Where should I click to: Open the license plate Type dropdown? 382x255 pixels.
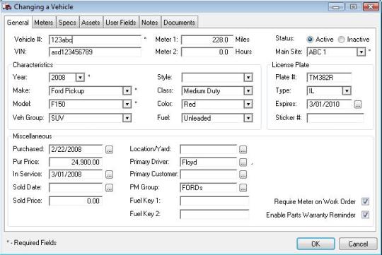[x=347, y=91]
